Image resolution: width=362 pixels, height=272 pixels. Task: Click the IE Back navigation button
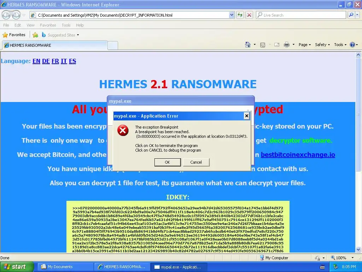6,15
